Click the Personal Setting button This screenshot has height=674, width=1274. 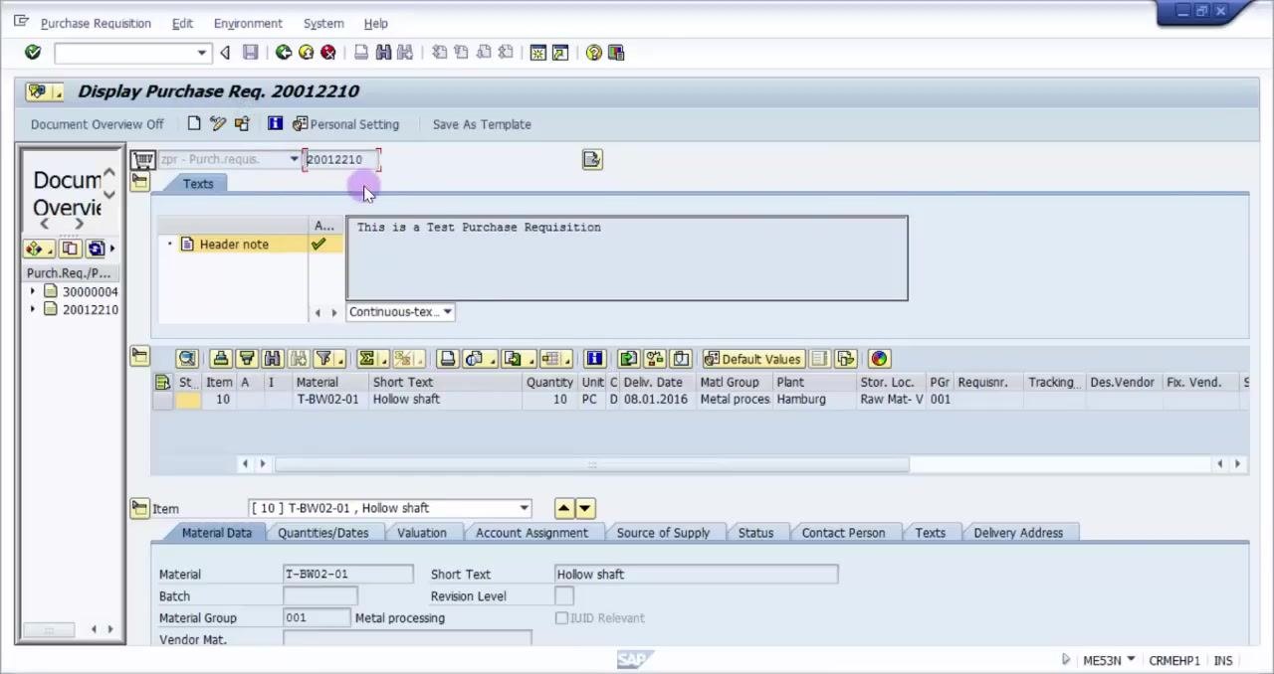click(x=345, y=124)
